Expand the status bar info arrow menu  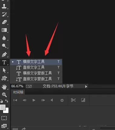point(86,87)
